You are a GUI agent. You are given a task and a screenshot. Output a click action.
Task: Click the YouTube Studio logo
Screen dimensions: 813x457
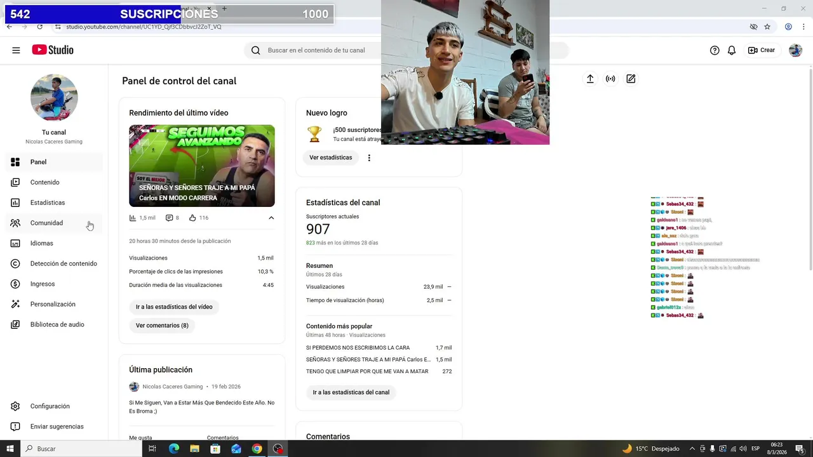52,50
